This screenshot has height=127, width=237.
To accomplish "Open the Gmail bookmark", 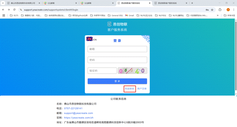I will point(130,15).
